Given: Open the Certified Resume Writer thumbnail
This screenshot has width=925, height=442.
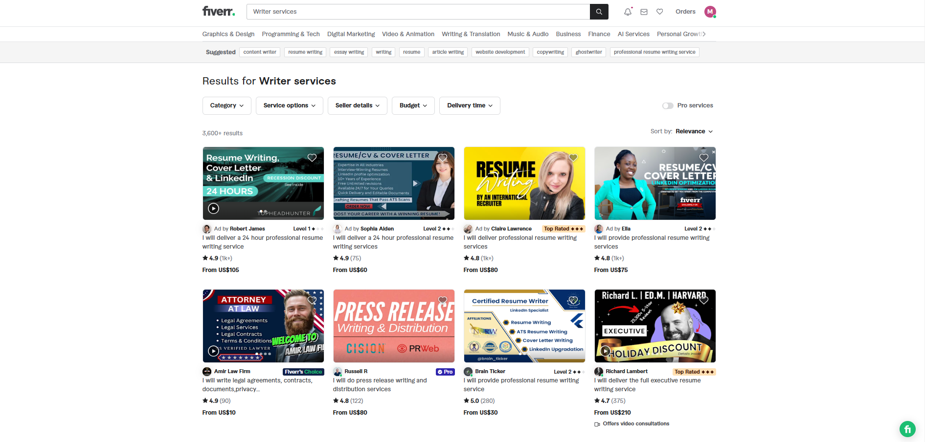Looking at the screenshot, I should tap(524, 326).
